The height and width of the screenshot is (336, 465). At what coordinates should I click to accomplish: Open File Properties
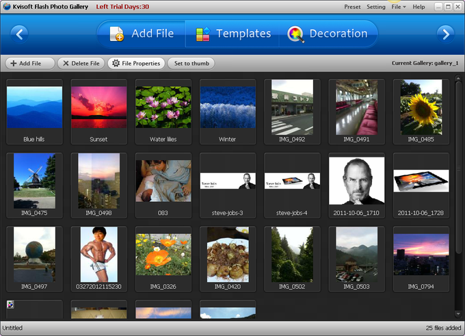[x=136, y=63]
